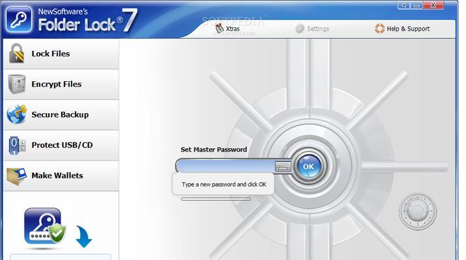The width and height of the screenshot is (466, 260).
Task: Open the Settings menu
Action: coord(312,29)
